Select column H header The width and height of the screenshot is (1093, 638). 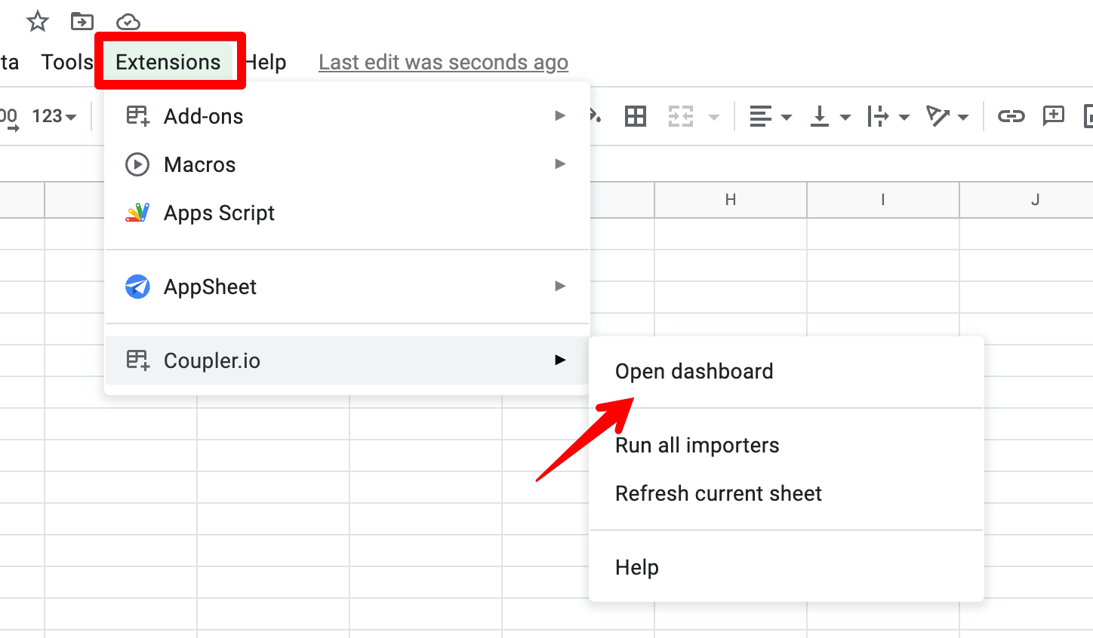click(731, 200)
